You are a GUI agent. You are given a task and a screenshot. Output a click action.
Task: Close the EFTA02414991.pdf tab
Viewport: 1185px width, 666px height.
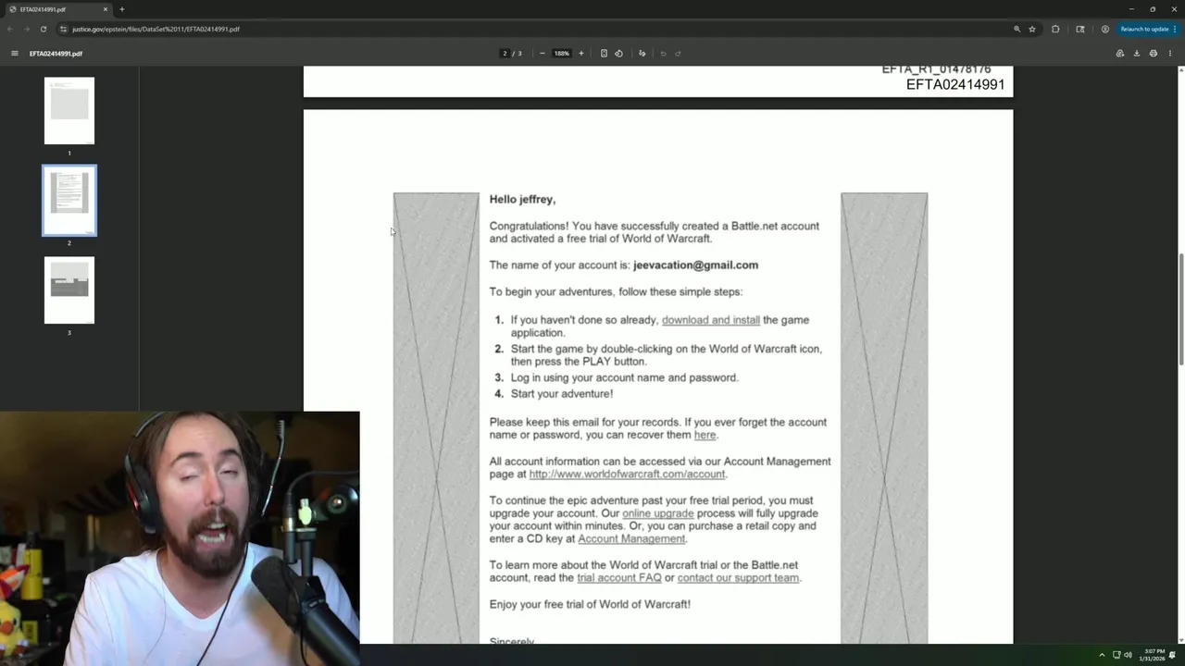coord(106,9)
